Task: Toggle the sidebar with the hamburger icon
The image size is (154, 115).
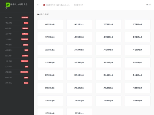Action: tap(38, 5)
